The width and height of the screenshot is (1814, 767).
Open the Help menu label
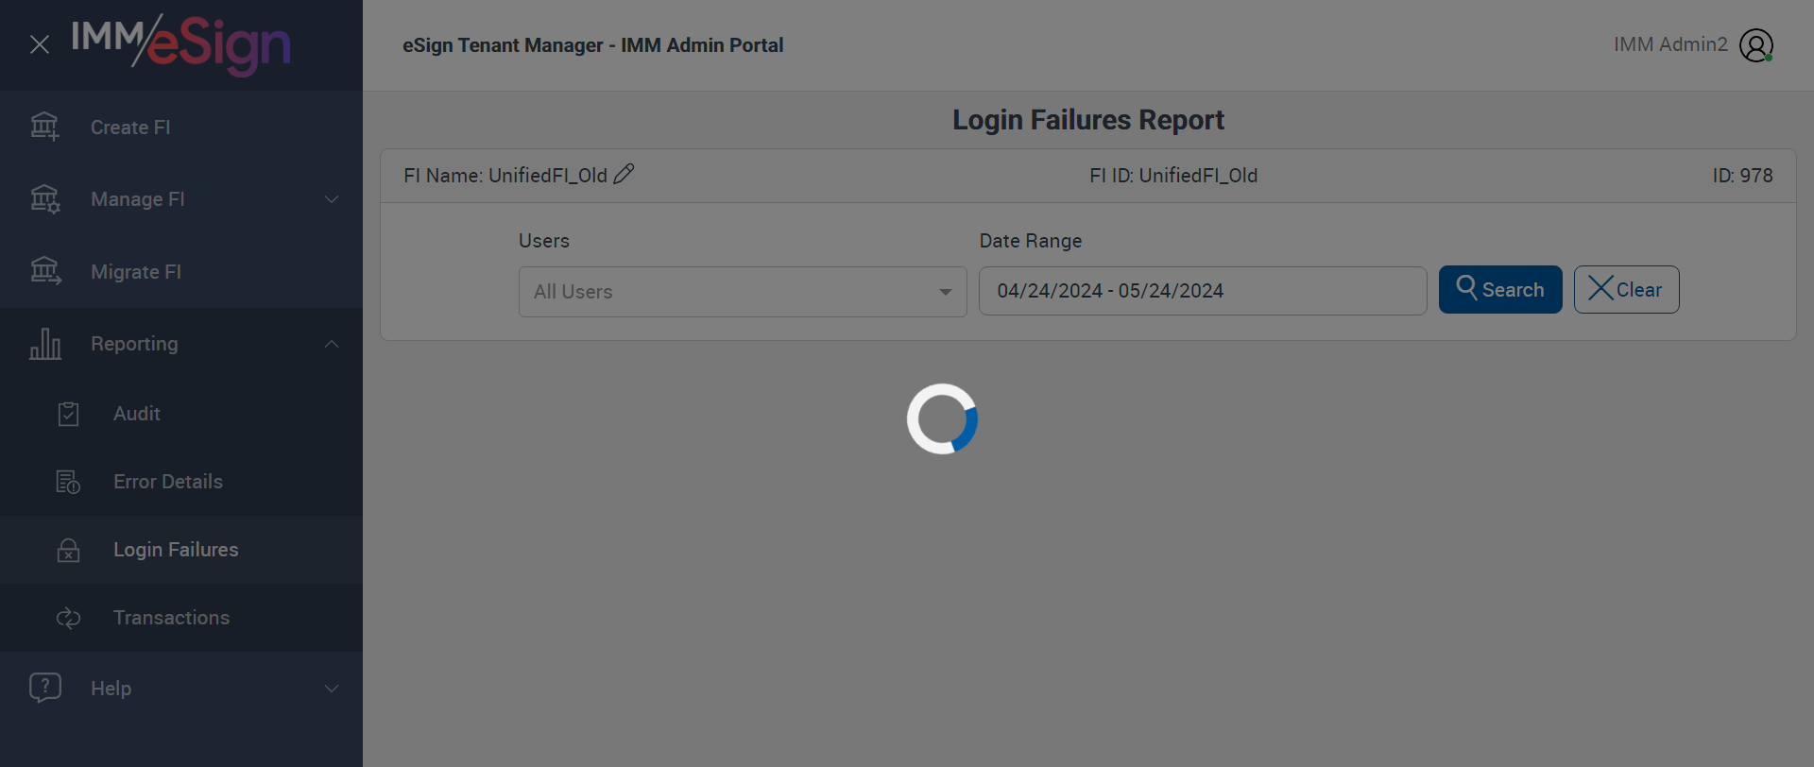(x=111, y=689)
